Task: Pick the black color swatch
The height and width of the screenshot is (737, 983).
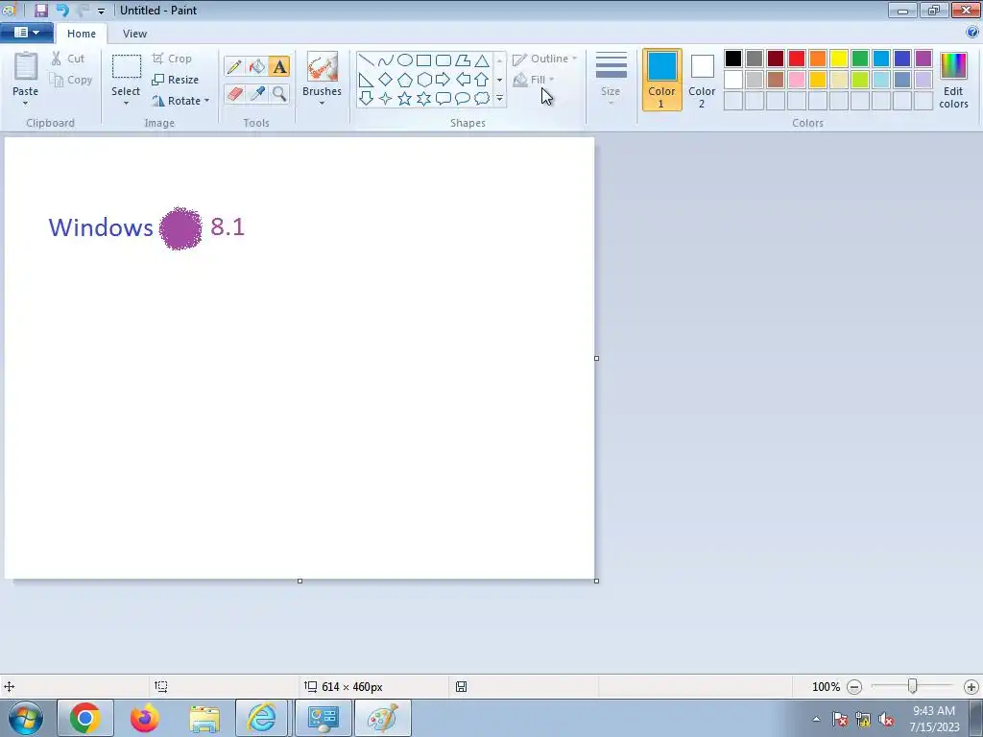Action: [733, 59]
